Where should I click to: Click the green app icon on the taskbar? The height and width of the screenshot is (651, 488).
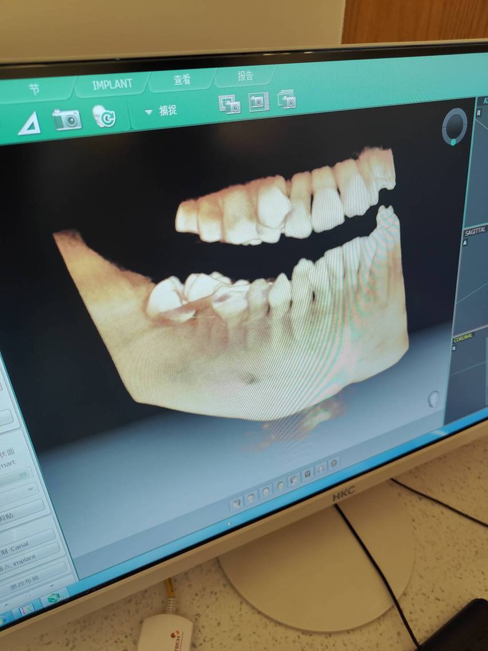pyautogui.click(x=54, y=598)
